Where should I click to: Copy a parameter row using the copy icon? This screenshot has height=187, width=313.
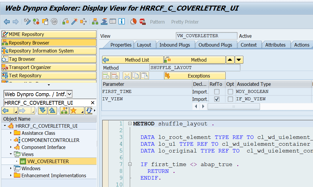click(x=136, y=76)
